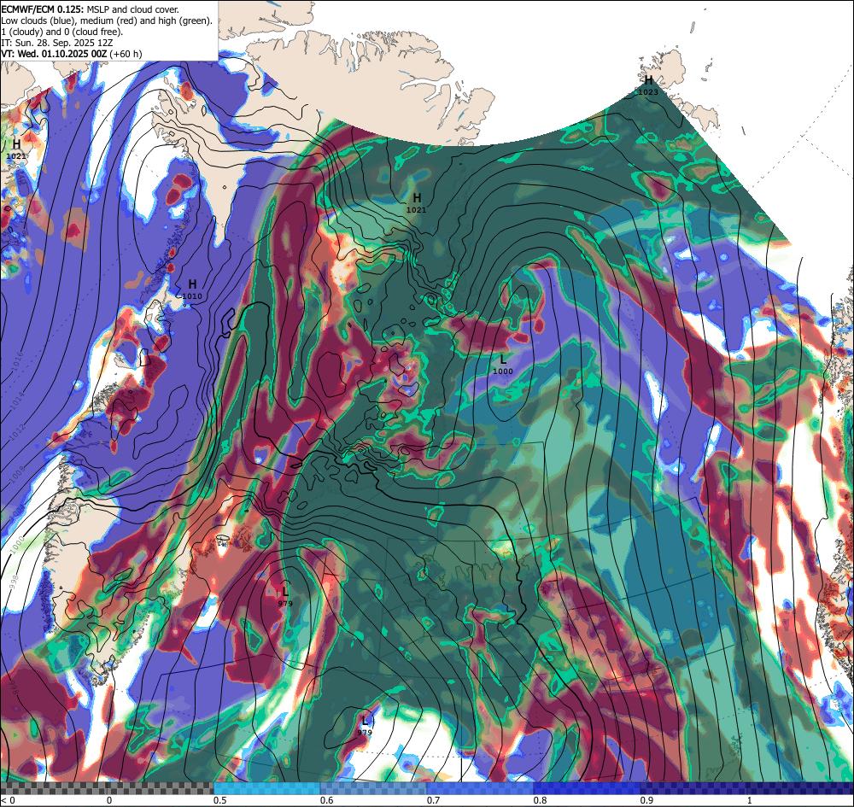Click the "1012" isobar label
This screenshot has width=854, height=807.
[16, 434]
